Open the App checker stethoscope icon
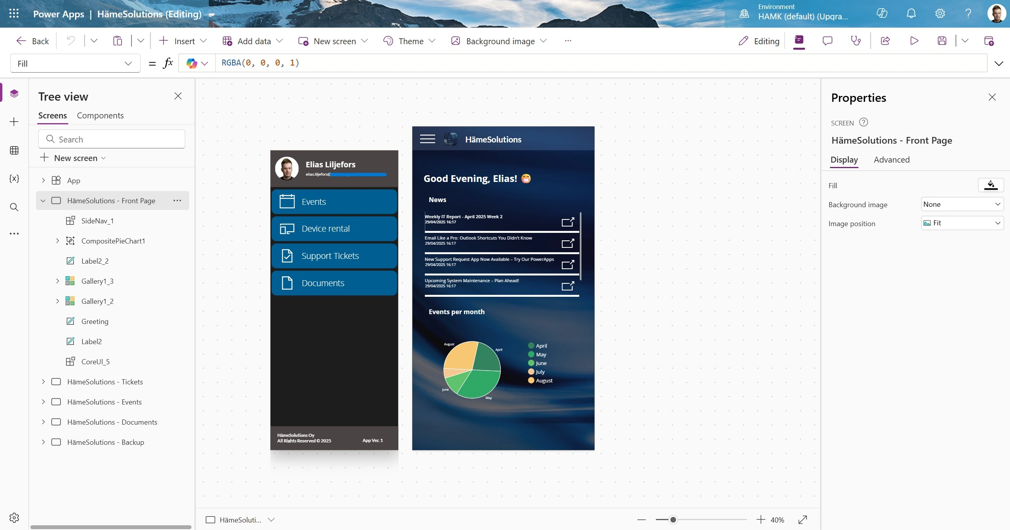 coord(856,41)
